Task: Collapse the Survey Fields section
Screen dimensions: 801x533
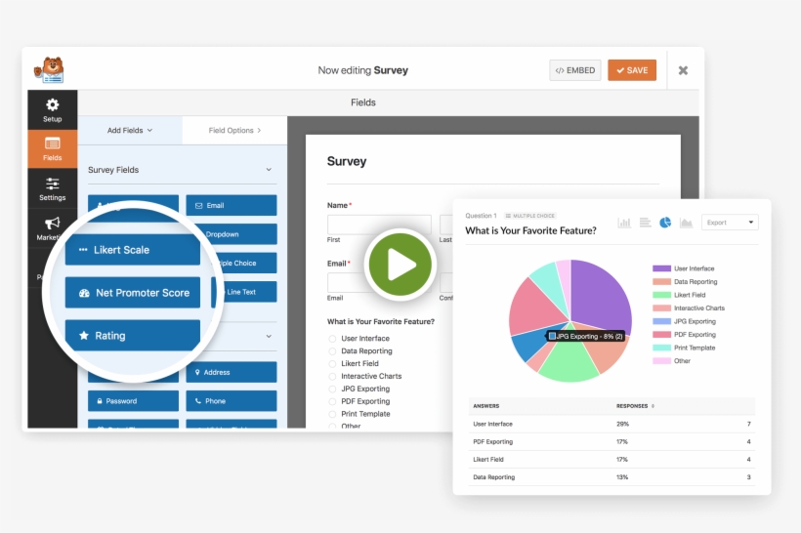Action: (269, 170)
